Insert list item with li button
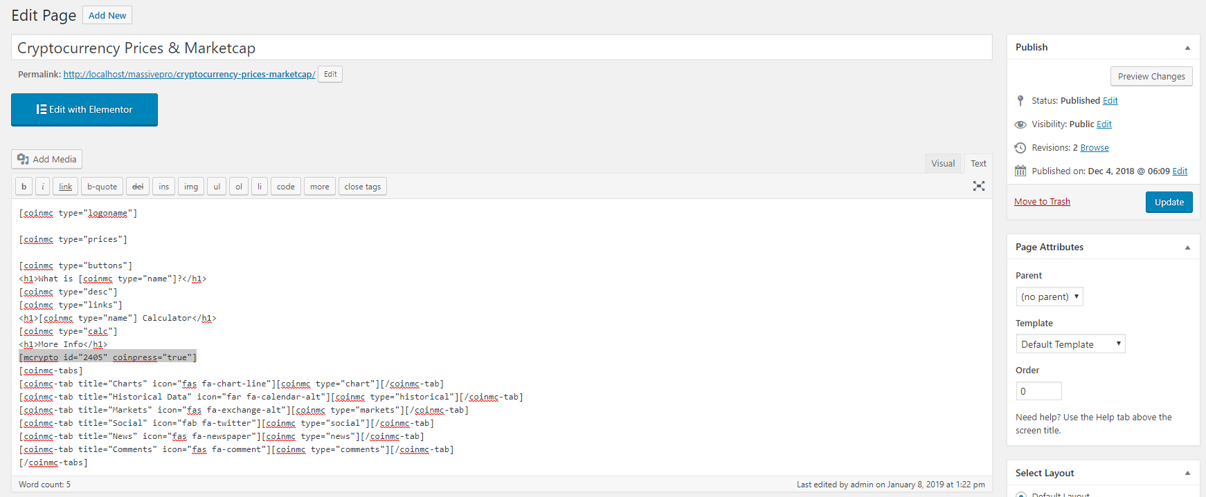 [x=260, y=187]
